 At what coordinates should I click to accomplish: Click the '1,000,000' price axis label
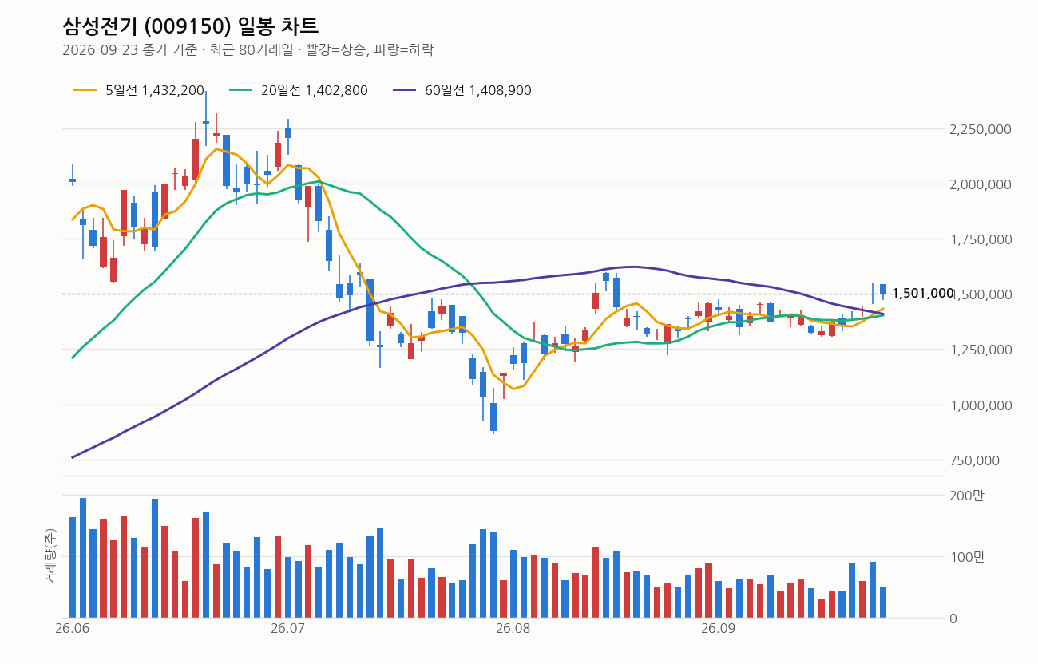980,405
